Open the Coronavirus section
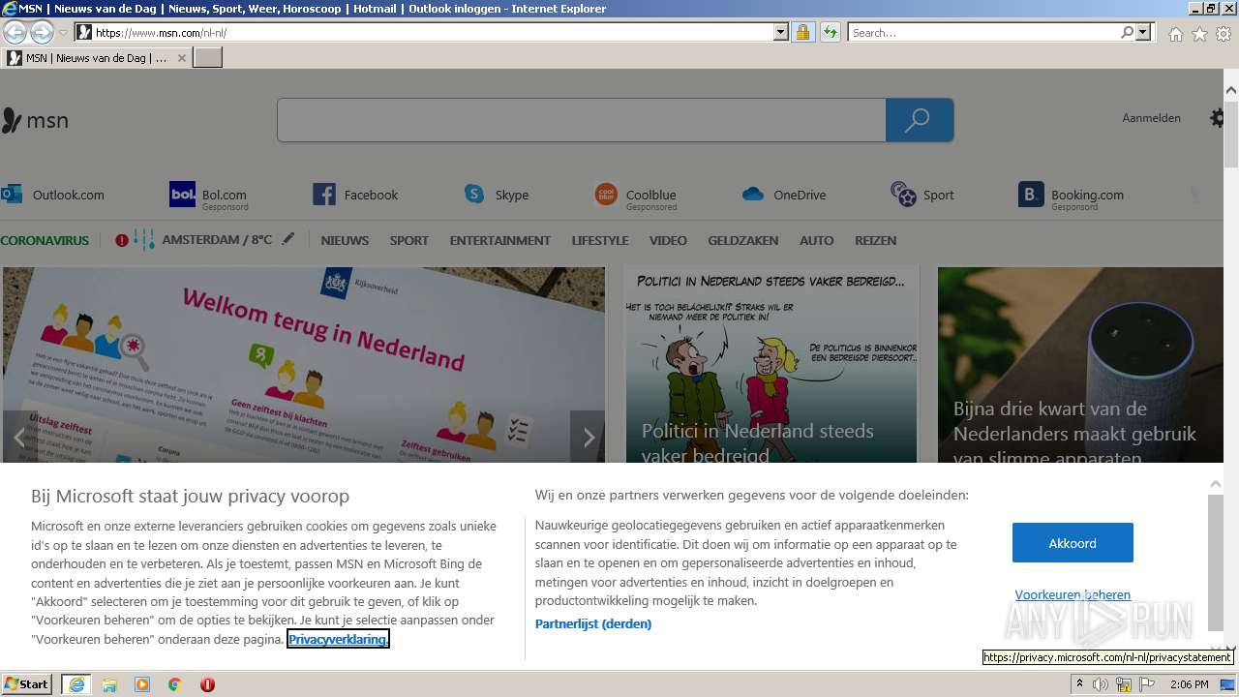 45,240
